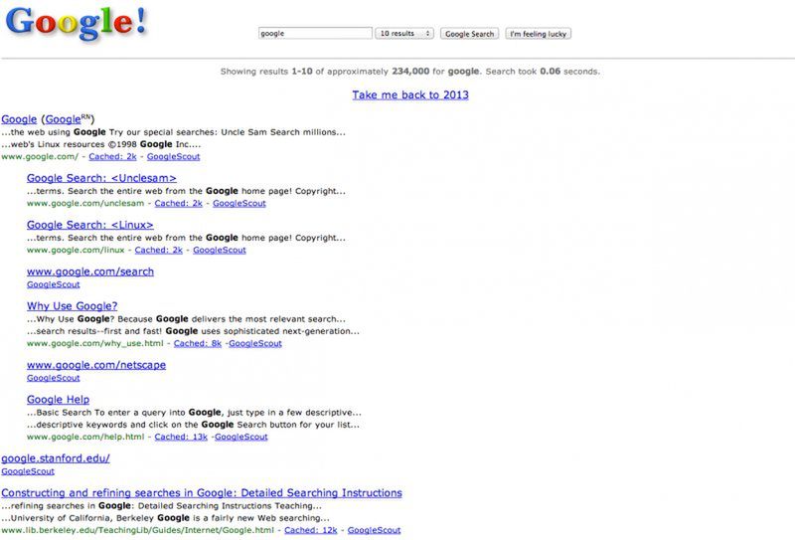Open the www.google.com/netscape result link
The width and height of the screenshot is (795, 540).
(96, 365)
